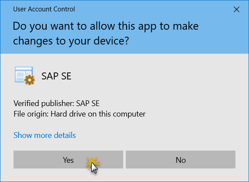Screen dimensions: 249x182
Task: Click the 'Do you want to allow' heading line
Action: click(x=106, y=26)
